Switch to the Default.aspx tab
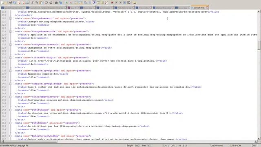 pos(105,8)
